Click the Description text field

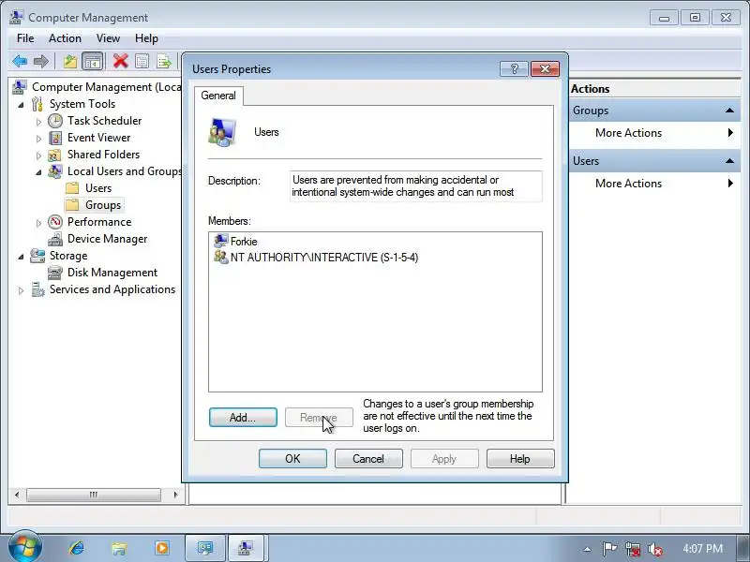point(416,185)
